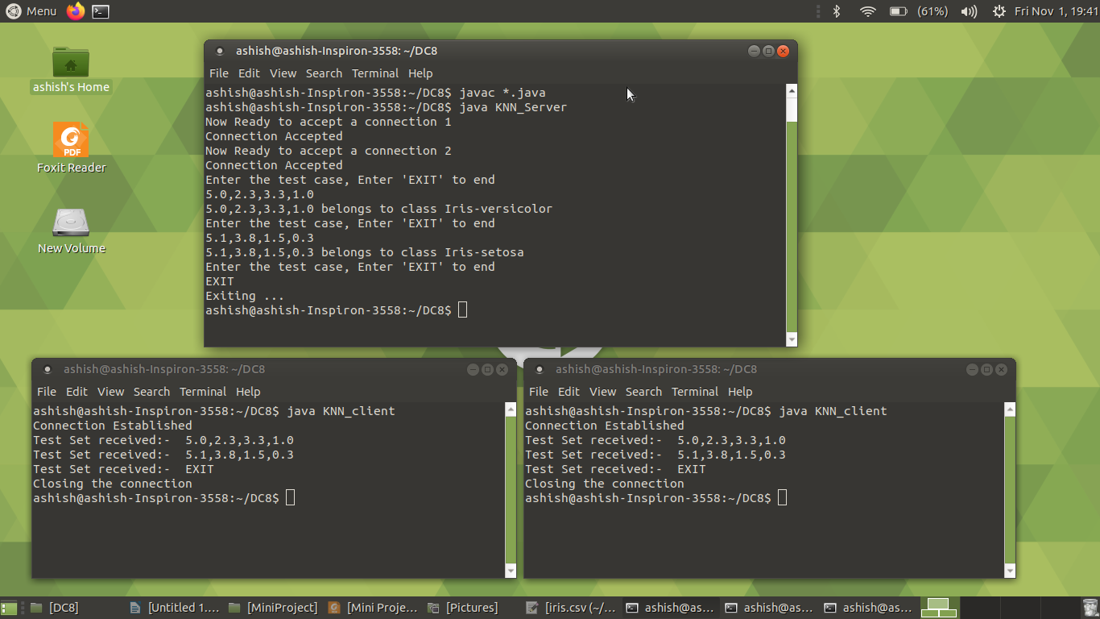The width and height of the screenshot is (1100, 619).
Task: Click 'Exiting ...' line in server terminal
Action: click(x=245, y=296)
